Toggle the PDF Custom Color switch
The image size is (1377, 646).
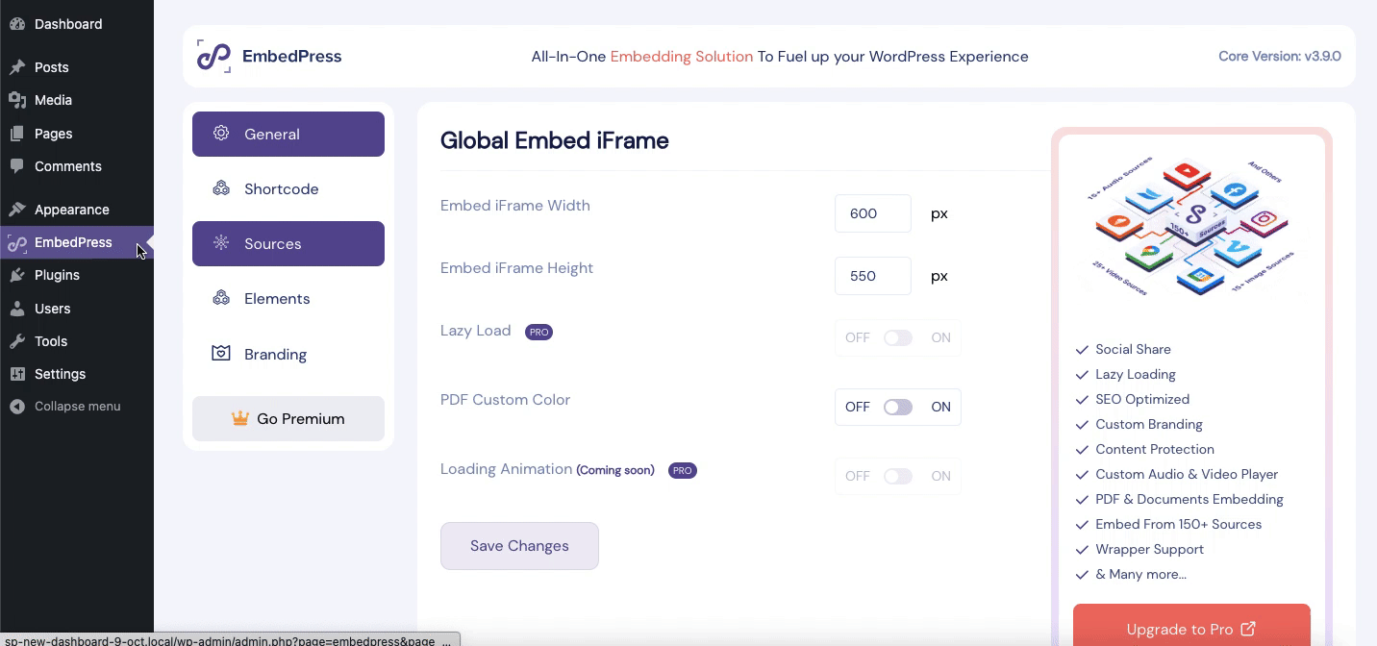[898, 408]
